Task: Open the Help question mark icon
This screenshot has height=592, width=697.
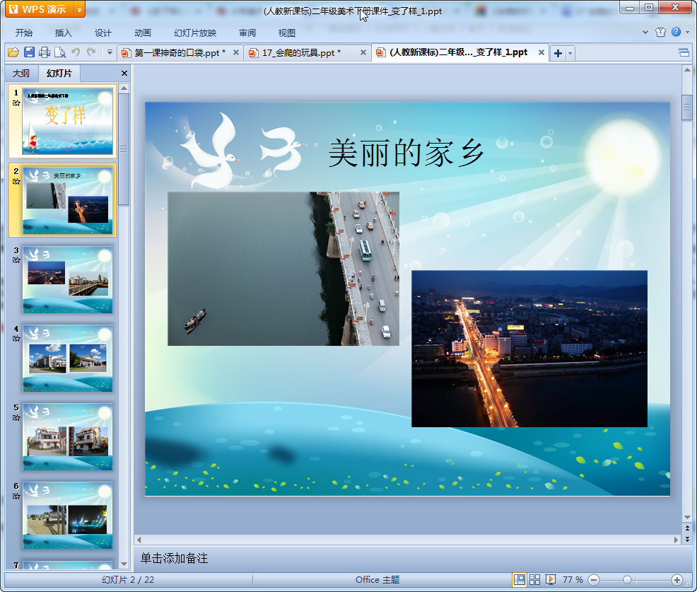Action: coord(676,33)
